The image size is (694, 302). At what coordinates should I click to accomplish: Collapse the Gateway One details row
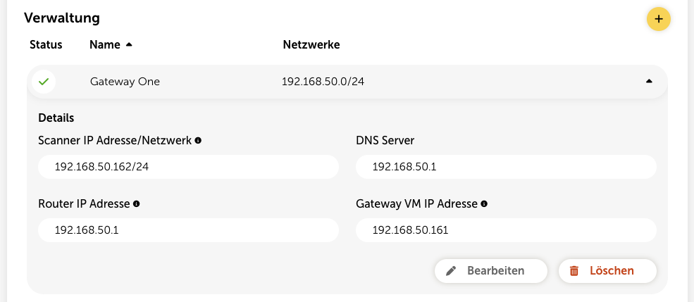point(649,82)
